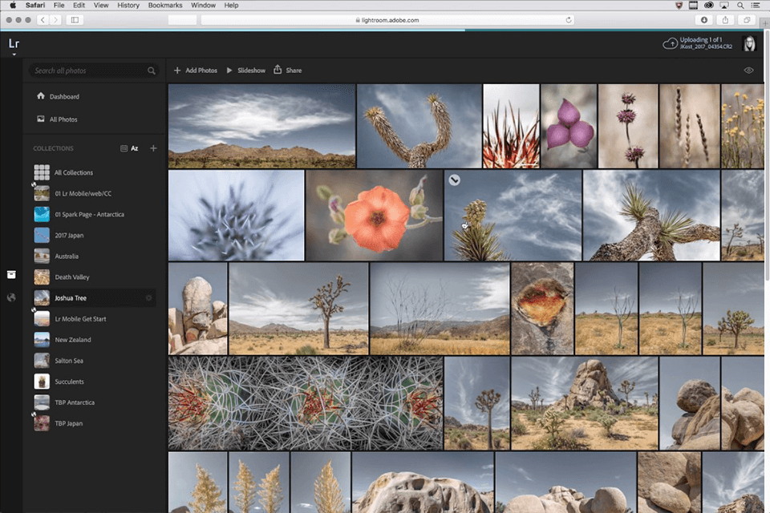
Task: Open the Bookmarks menu
Action: (x=165, y=5)
